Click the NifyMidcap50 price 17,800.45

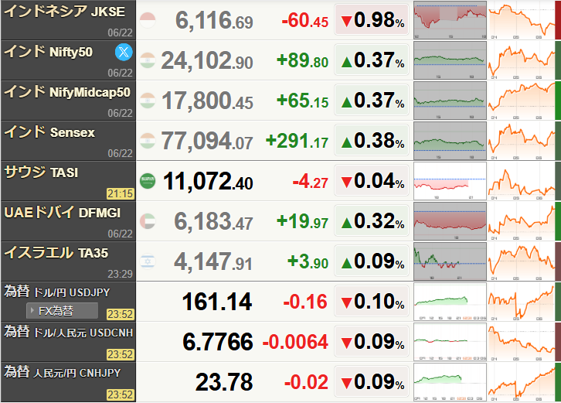coord(208,101)
